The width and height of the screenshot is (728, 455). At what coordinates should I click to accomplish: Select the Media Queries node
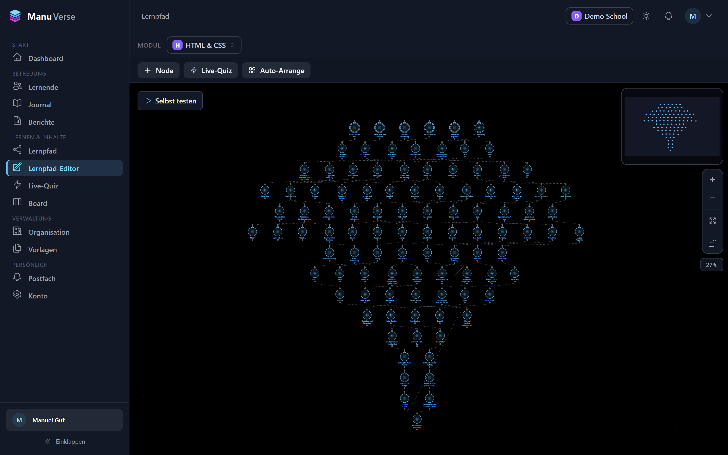[x=391, y=315]
